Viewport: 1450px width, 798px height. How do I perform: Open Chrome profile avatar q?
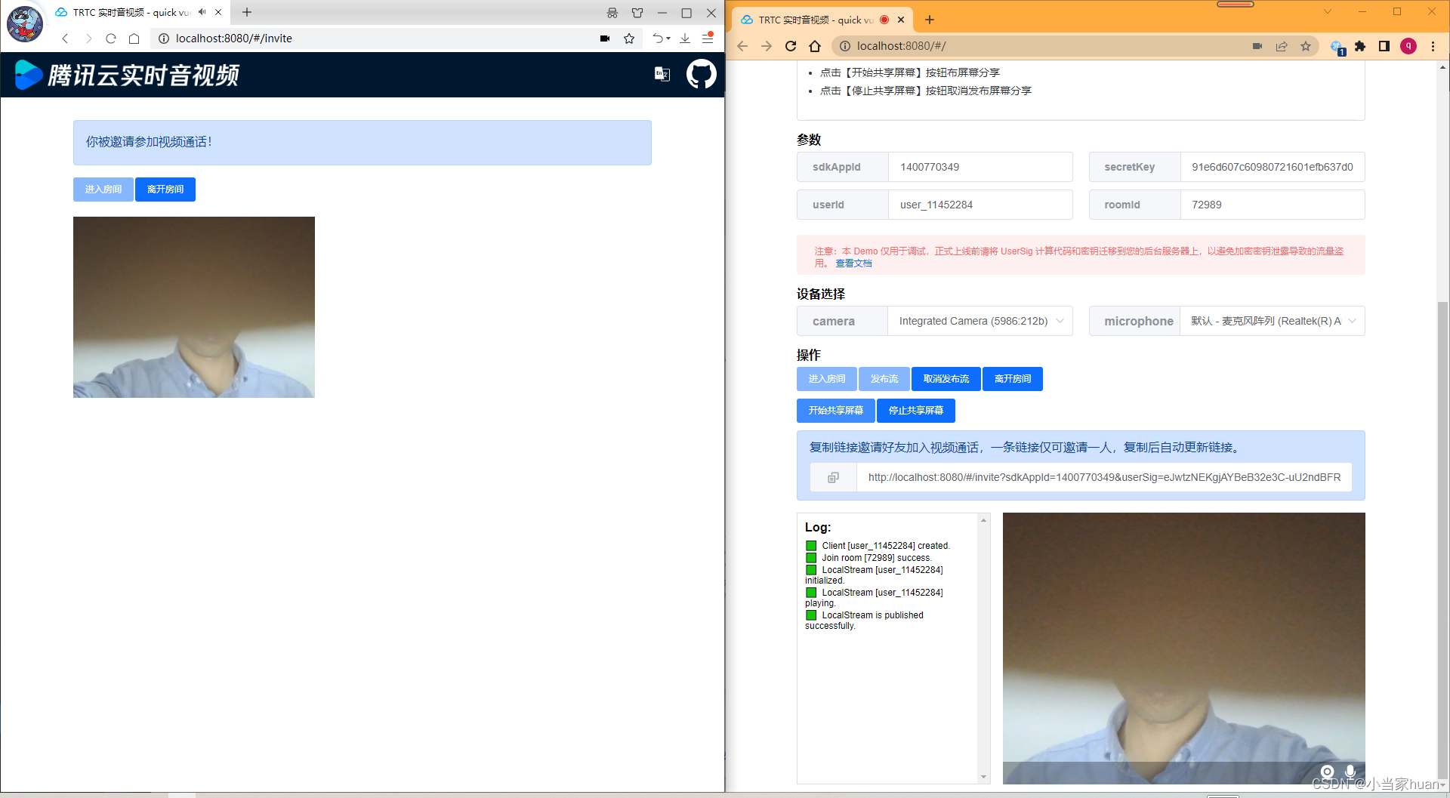coord(1408,46)
